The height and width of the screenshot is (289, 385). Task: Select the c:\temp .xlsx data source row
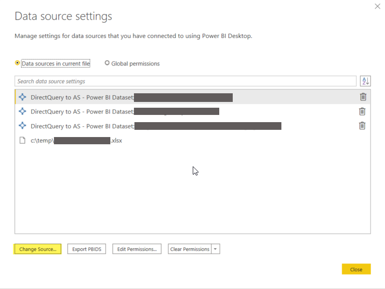click(x=193, y=140)
